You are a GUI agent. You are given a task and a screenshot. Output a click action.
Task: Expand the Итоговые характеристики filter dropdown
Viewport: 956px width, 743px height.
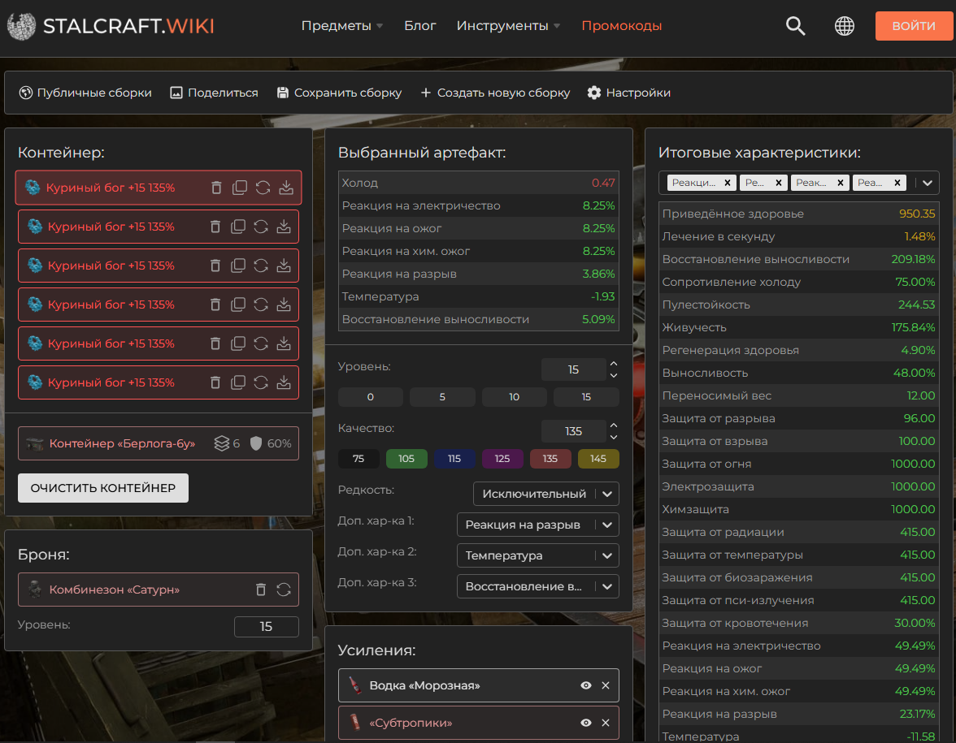tap(928, 183)
